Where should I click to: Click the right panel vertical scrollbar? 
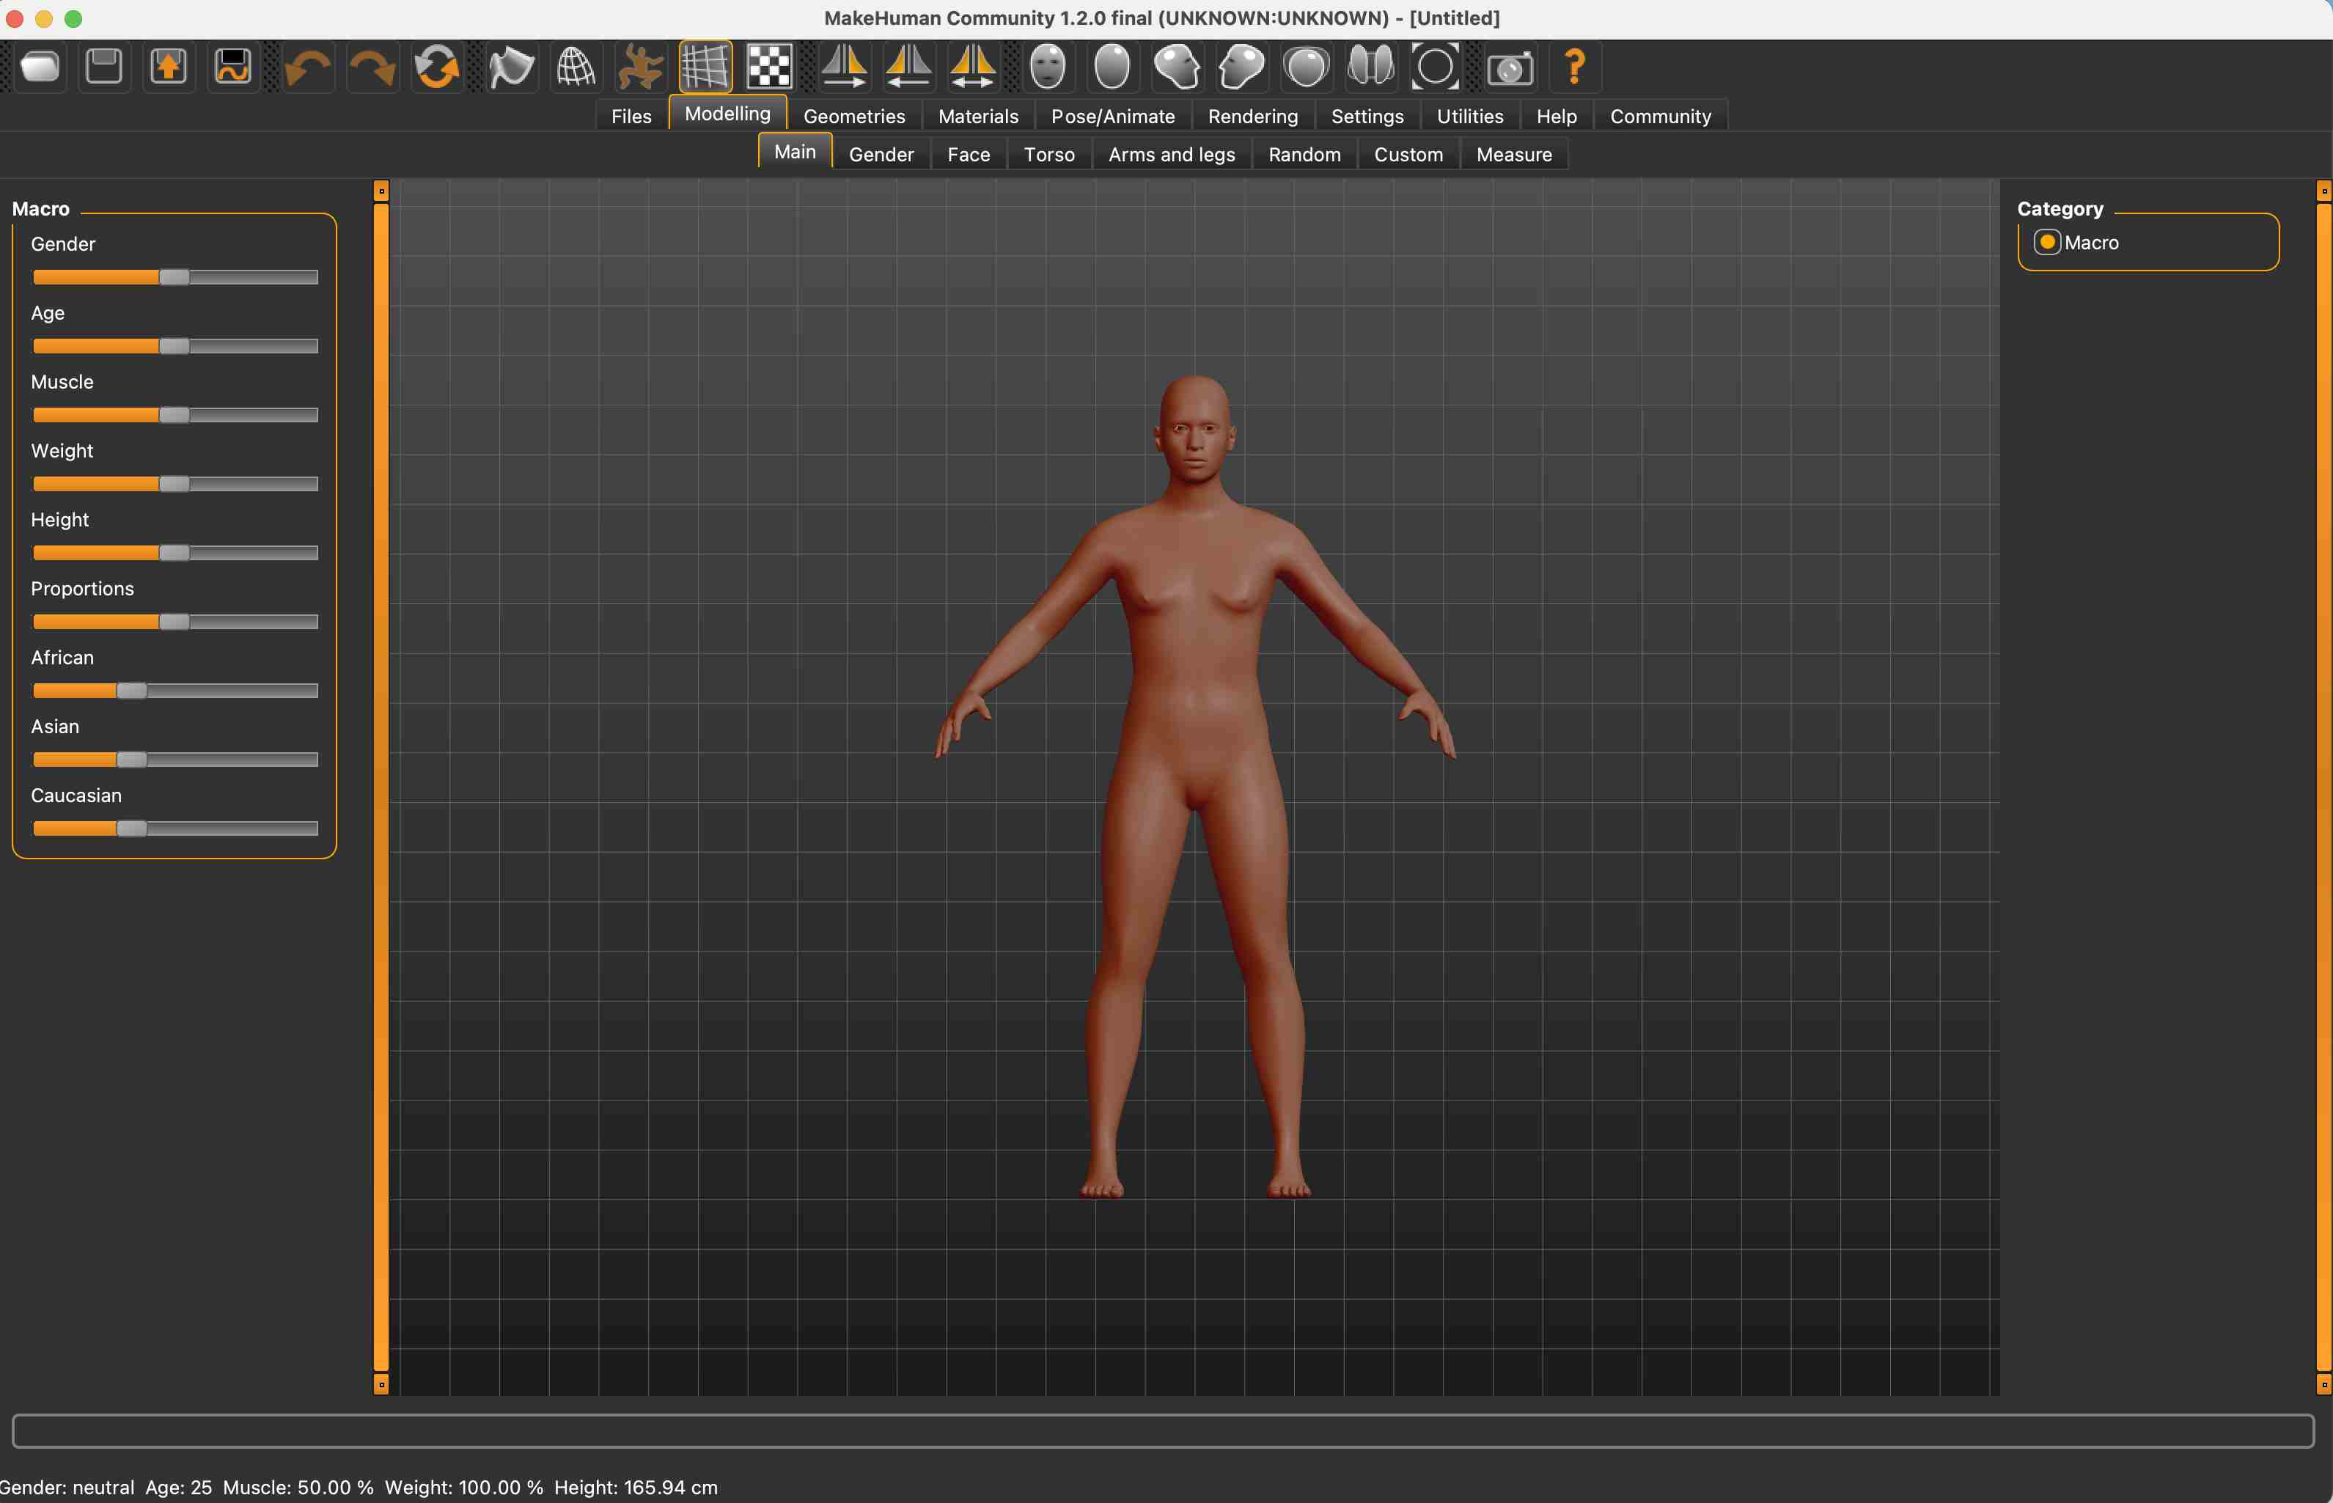[2324, 787]
